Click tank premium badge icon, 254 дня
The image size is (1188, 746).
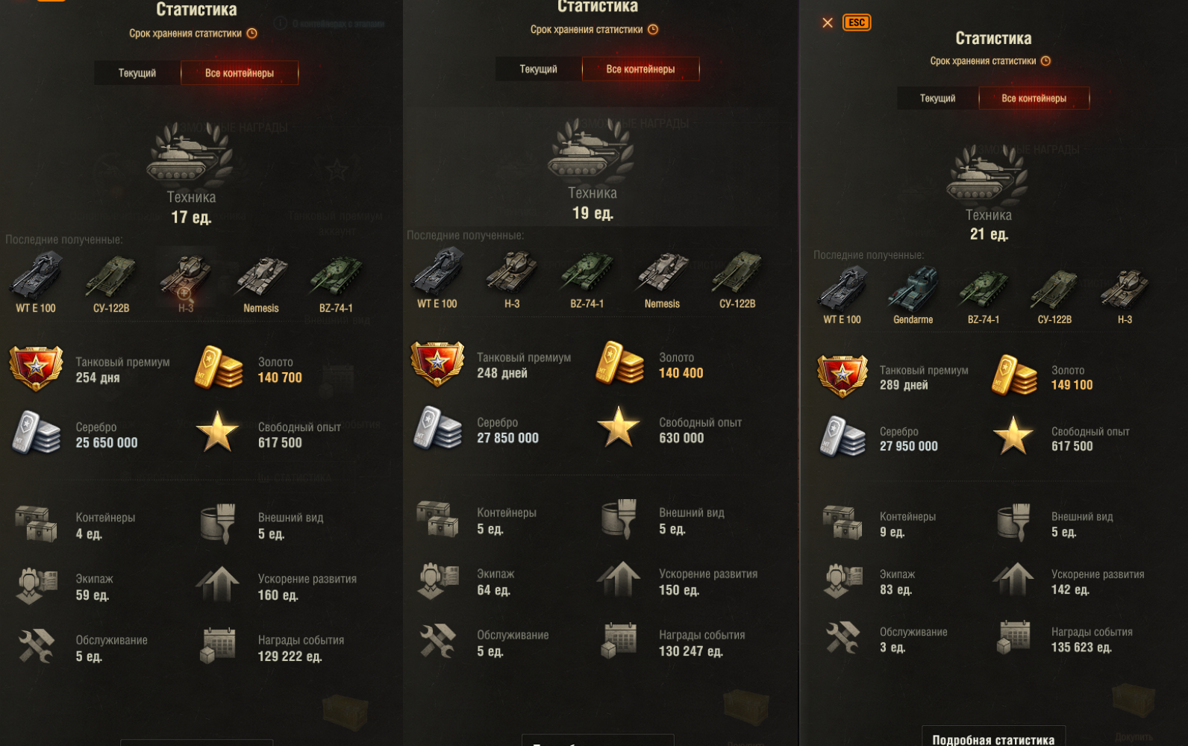pos(36,369)
